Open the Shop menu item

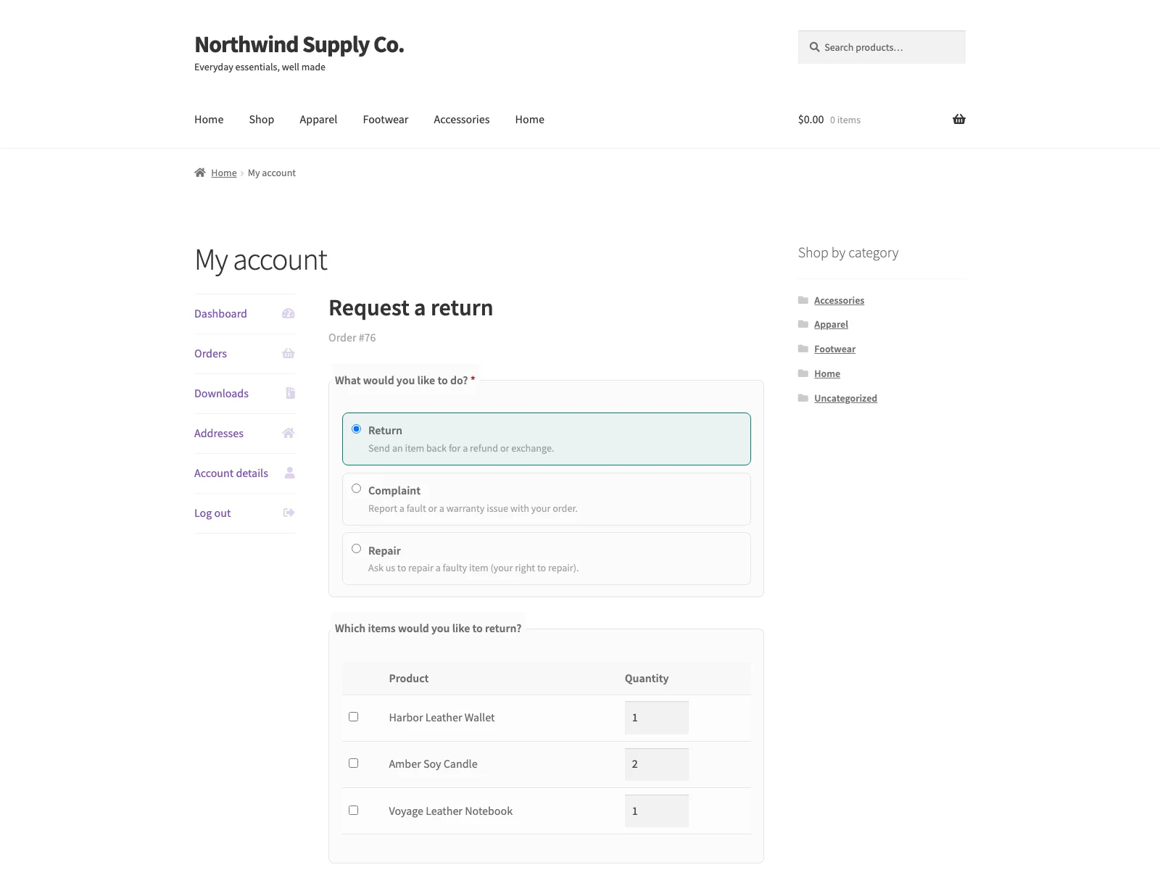262,120
